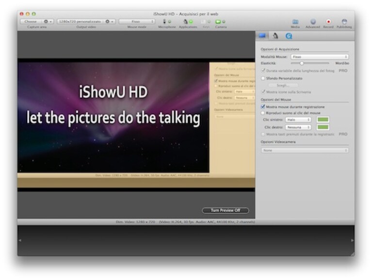Pick the Clic destro green color swatch
The width and height of the screenshot is (372, 280).
click(x=323, y=127)
